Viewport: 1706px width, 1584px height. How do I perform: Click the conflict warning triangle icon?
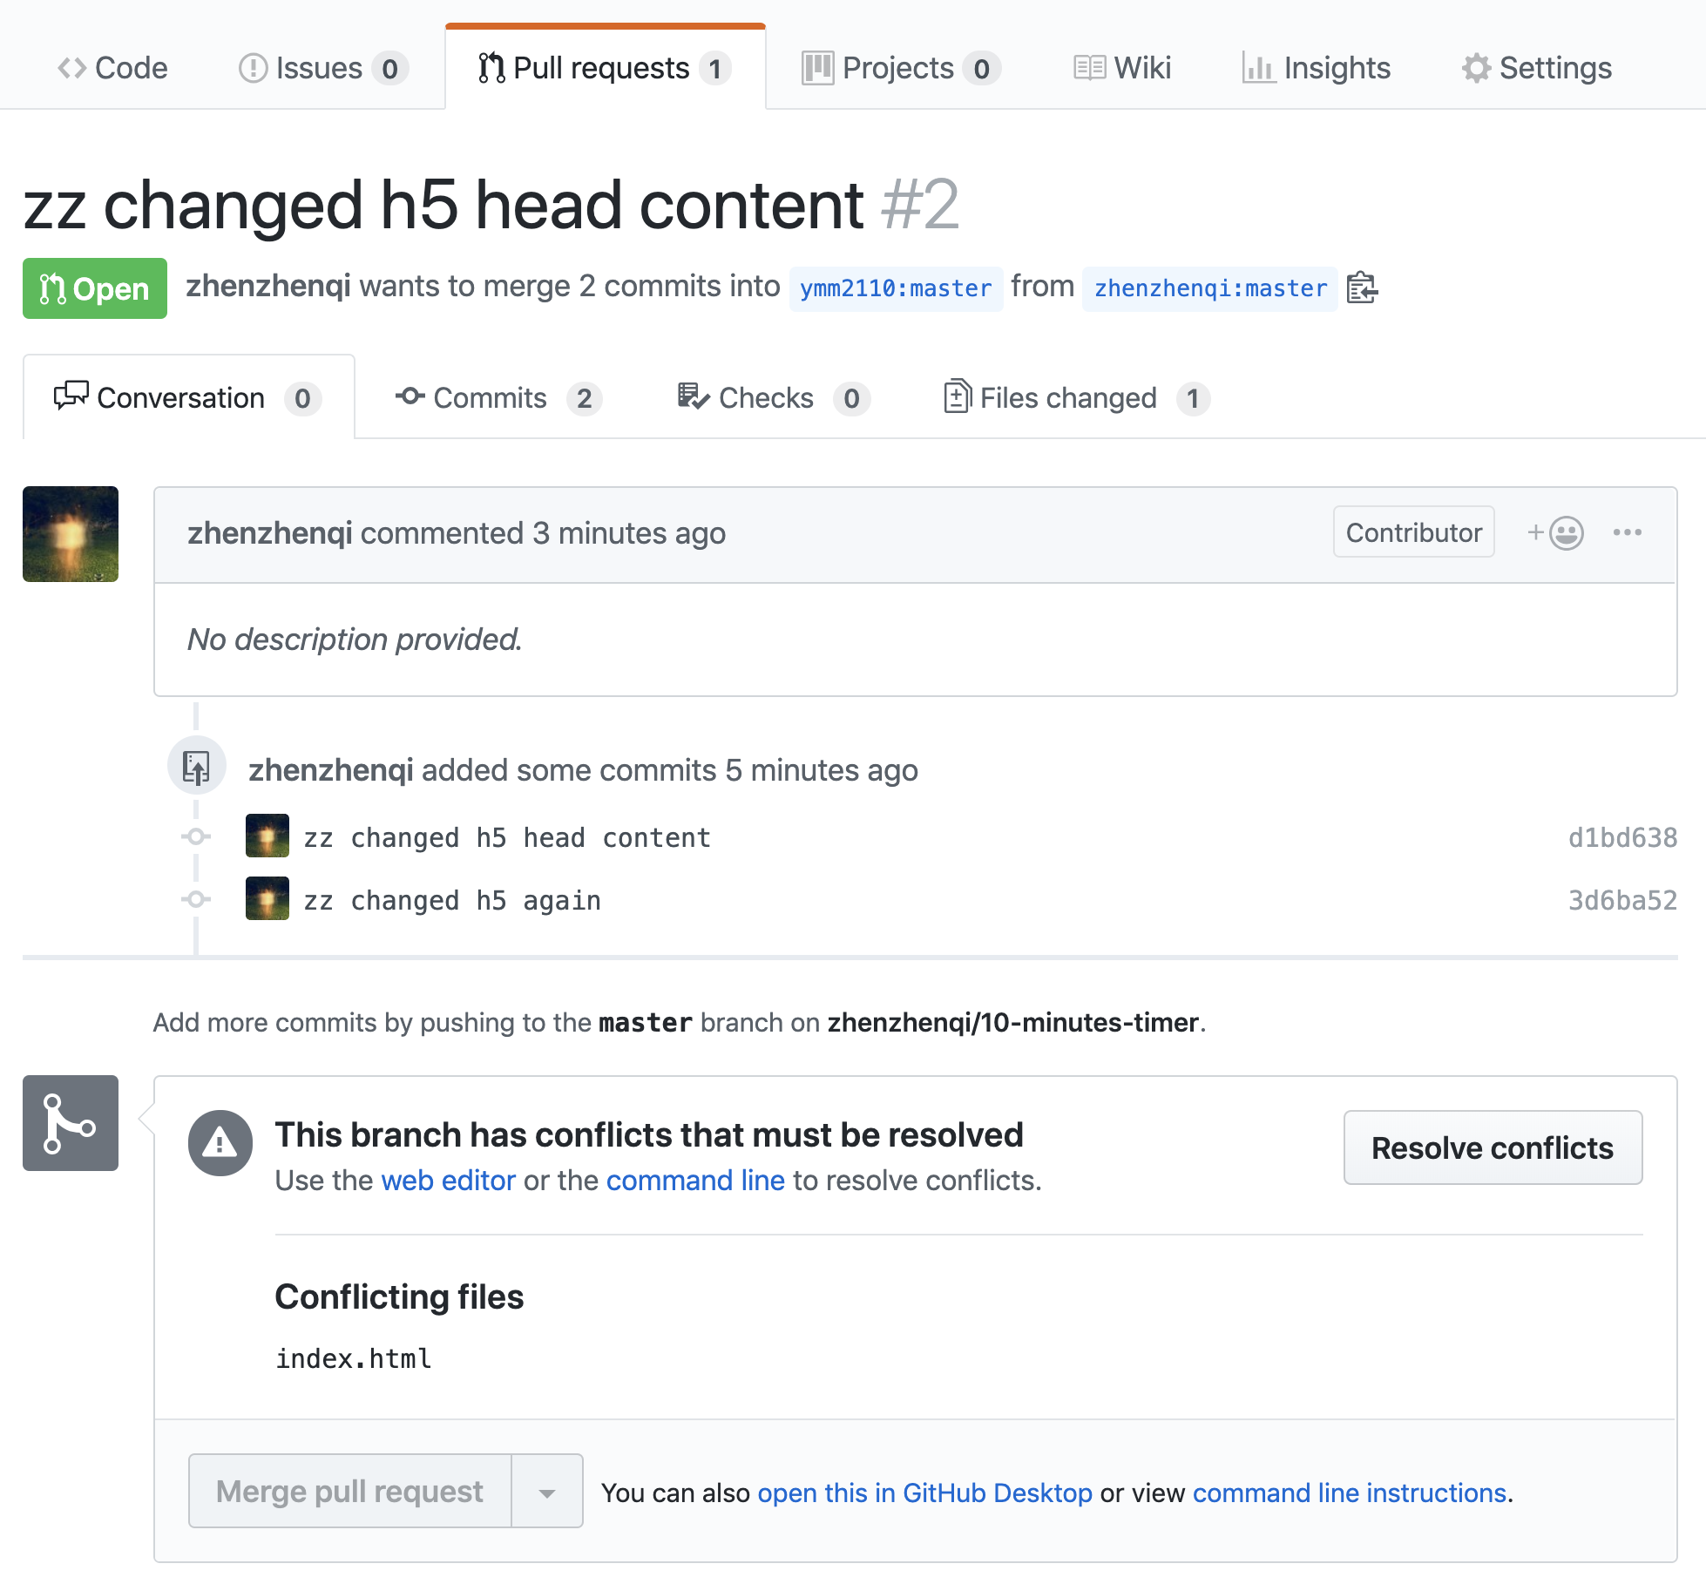[220, 1143]
